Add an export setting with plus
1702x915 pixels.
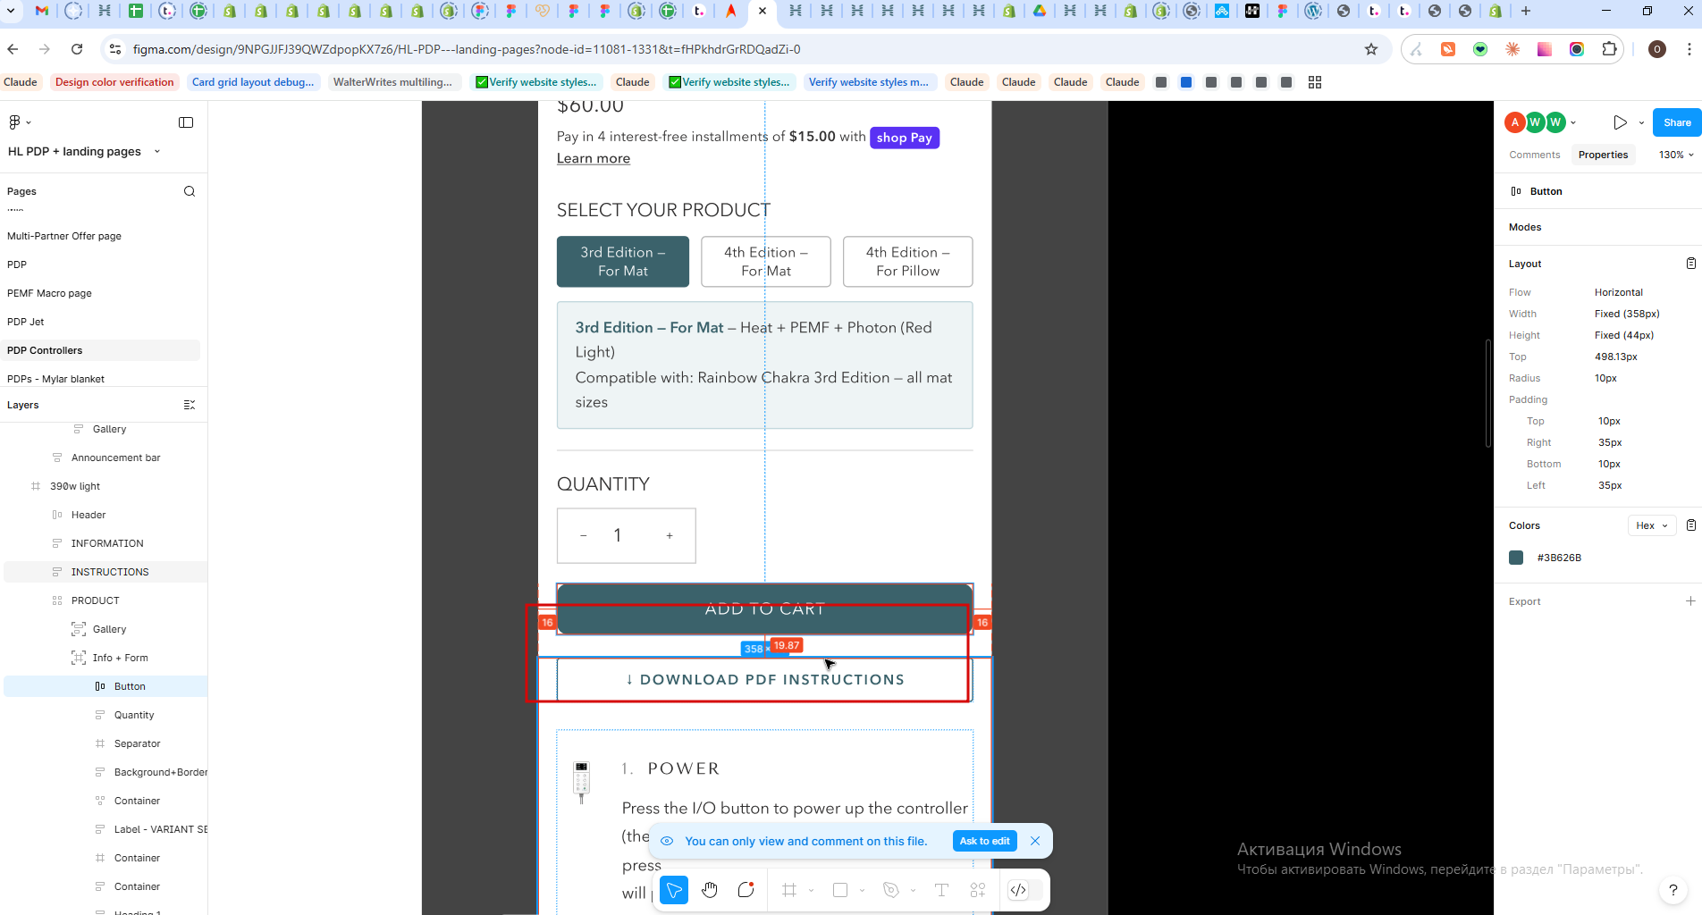click(1690, 601)
